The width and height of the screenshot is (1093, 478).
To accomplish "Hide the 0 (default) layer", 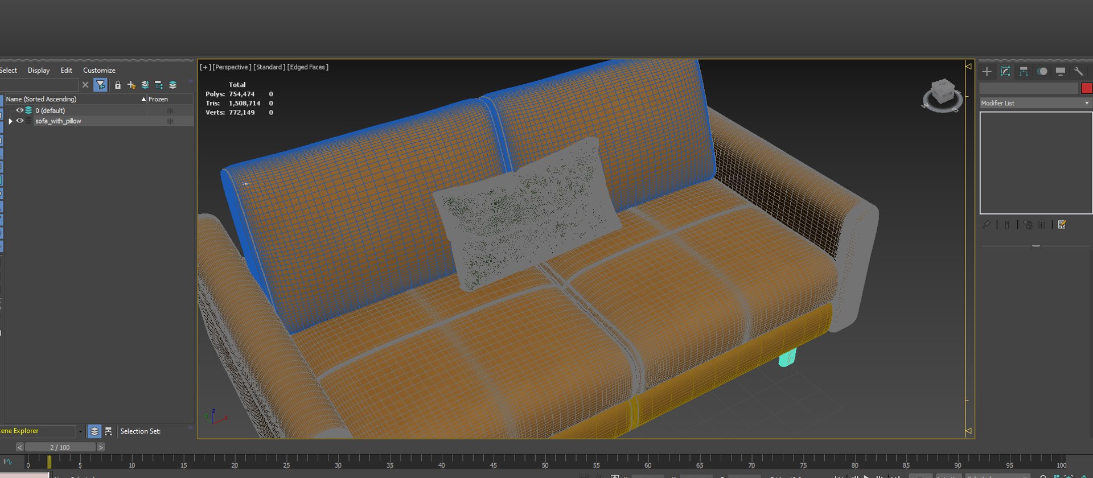I will tap(20, 110).
